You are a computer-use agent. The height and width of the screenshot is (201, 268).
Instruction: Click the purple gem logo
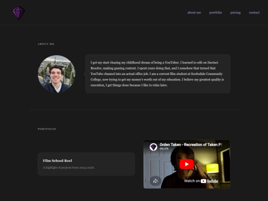[18, 13]
